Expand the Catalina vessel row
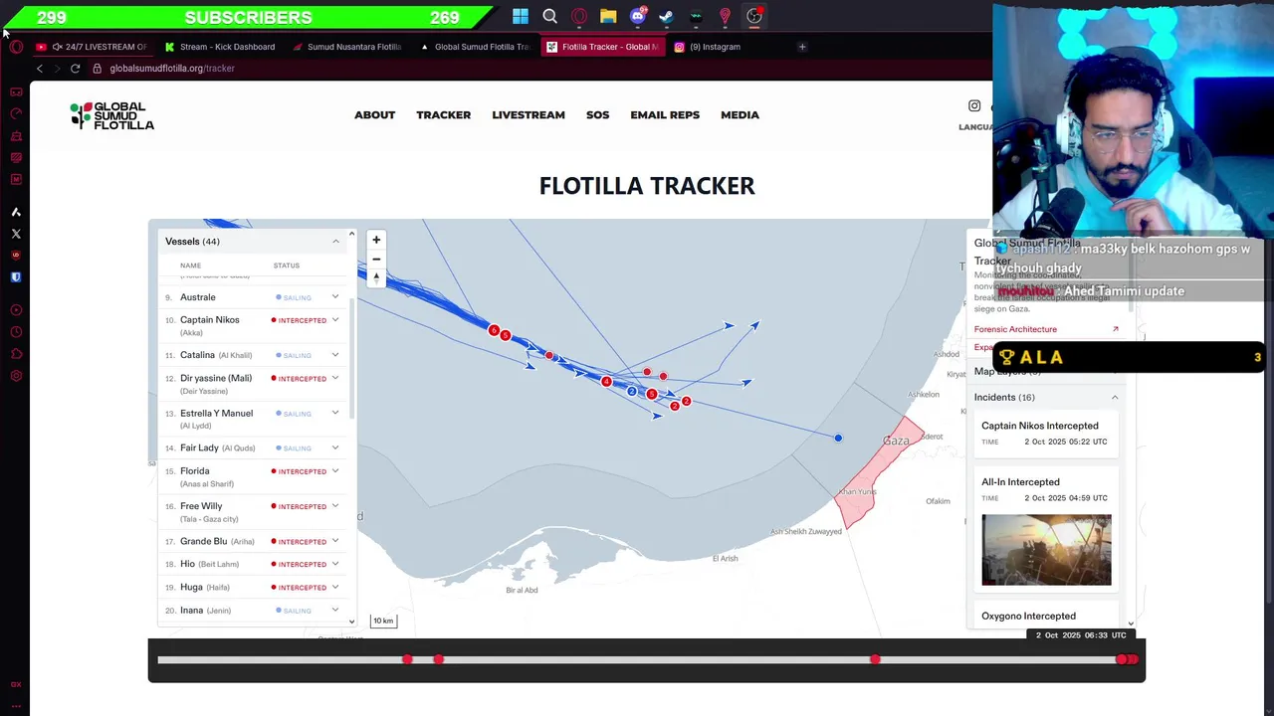 coord(335,355)
